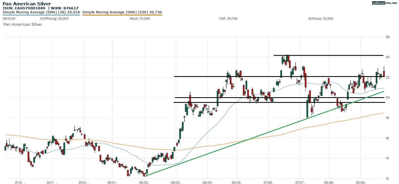The width and height of the screenshot is (399, 184).
Task: Click the 25.09. date on the x-axis
Action: point(360,182)
